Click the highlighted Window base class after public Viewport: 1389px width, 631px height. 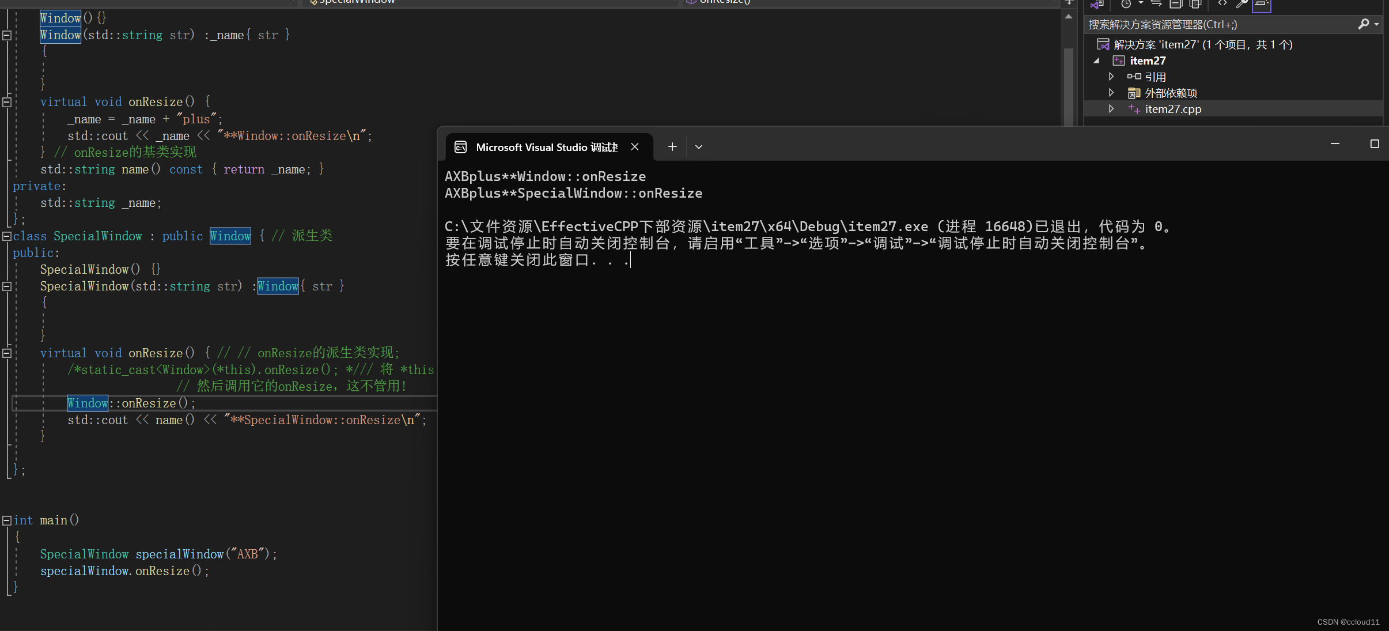pyautogui.click(x=230, y=236)
